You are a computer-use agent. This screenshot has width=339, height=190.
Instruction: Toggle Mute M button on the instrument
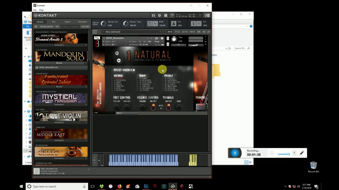coord(168,44)
